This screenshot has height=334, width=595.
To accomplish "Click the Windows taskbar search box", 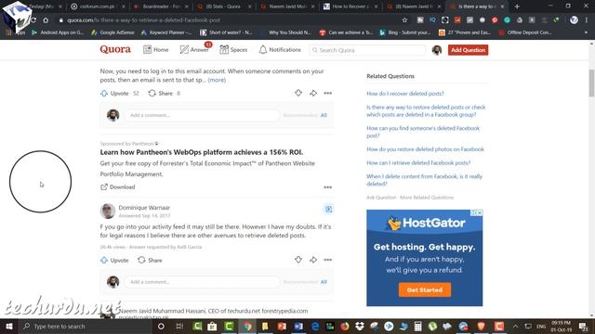I will pyautogui.click(x=85, y=326).
